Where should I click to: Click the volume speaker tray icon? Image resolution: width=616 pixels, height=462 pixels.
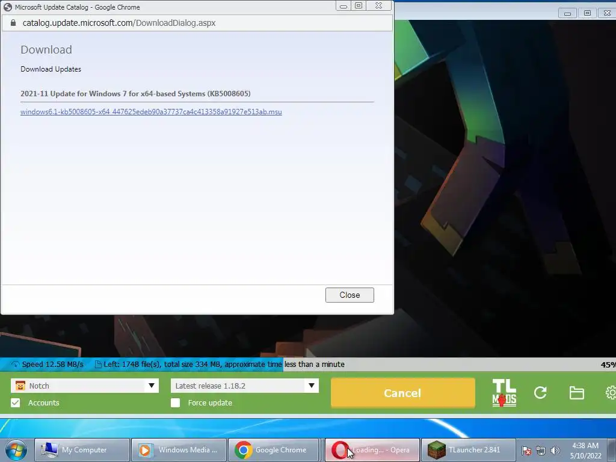pos(555,451)
